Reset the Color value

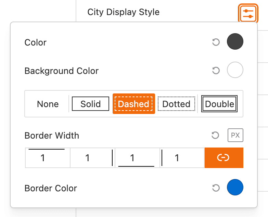pyautogui.click(x=216, y=42)
